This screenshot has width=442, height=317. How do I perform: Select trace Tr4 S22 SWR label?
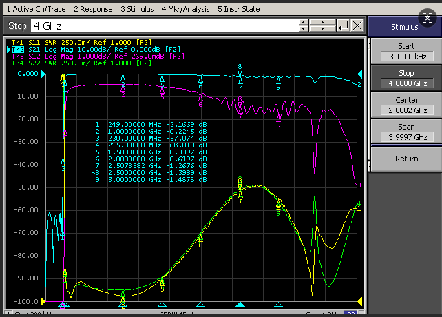(81, 63)
